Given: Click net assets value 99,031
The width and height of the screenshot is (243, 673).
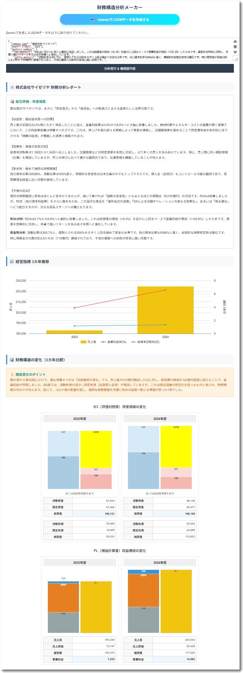Looking at the screenshot, I should (x=110, y=536).
